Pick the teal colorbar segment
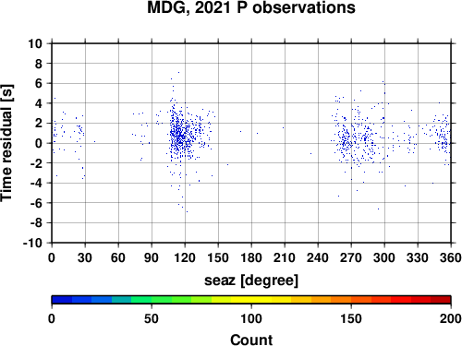Viewport: 462px width, 346px height. (121, 300)
